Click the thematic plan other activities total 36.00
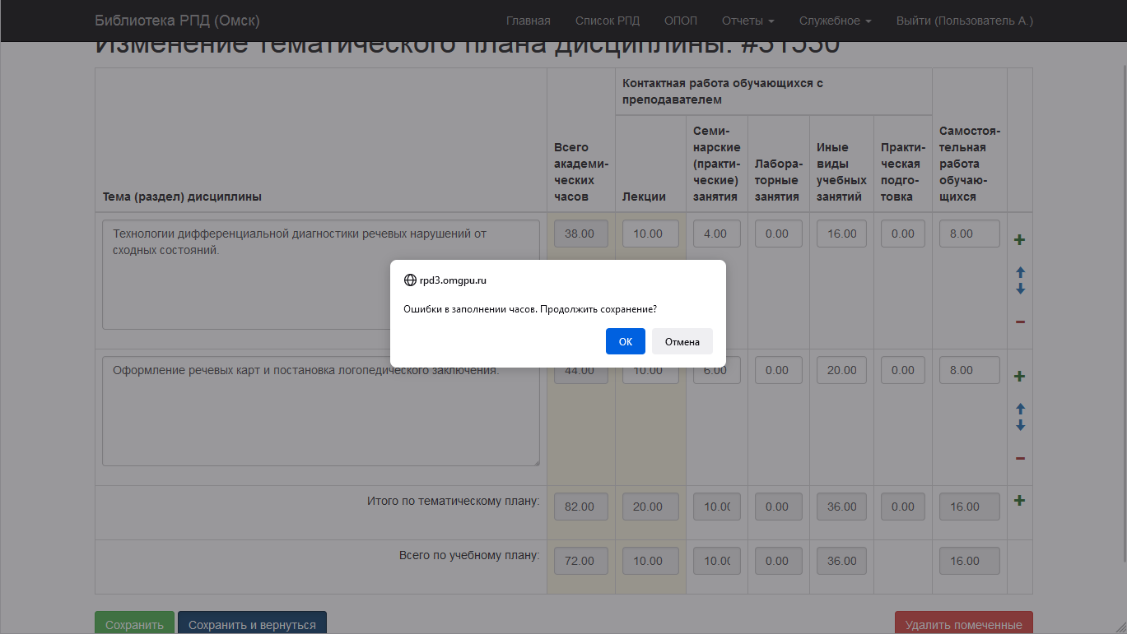 841,507
